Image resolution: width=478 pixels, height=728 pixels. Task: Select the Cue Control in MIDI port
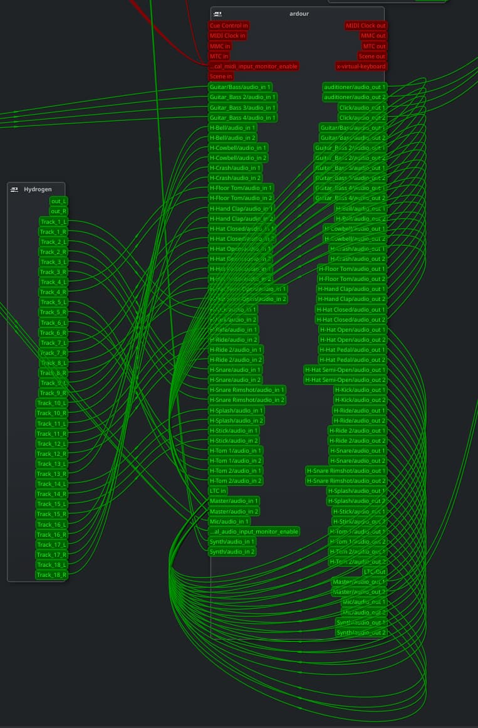(x=229, y=26)
